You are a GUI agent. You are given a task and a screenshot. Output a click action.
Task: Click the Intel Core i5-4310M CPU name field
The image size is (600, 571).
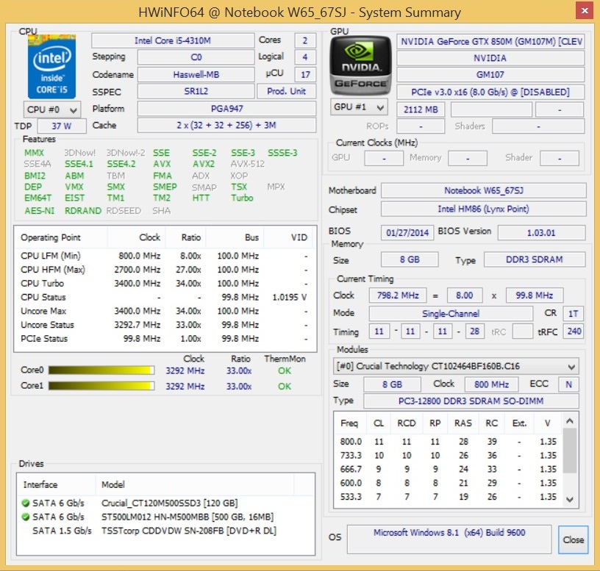tap(173, 40)
